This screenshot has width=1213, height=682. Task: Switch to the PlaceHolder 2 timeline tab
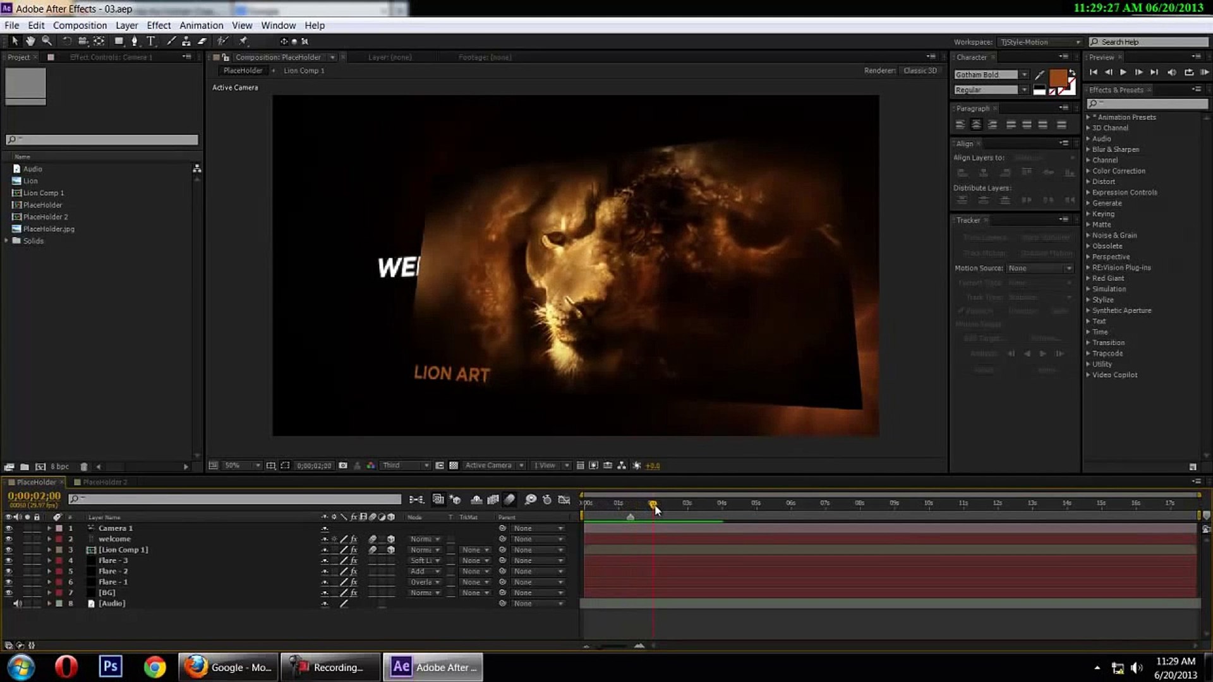pyautogui.click(x=105, y=482)
